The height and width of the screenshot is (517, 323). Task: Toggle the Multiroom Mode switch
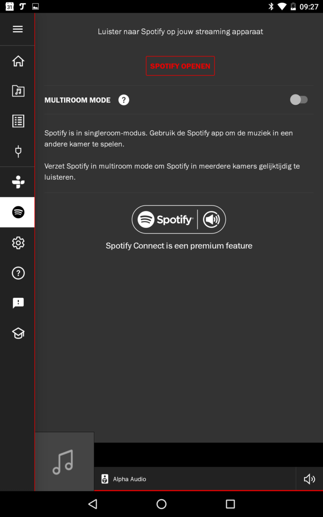point(298,100)
